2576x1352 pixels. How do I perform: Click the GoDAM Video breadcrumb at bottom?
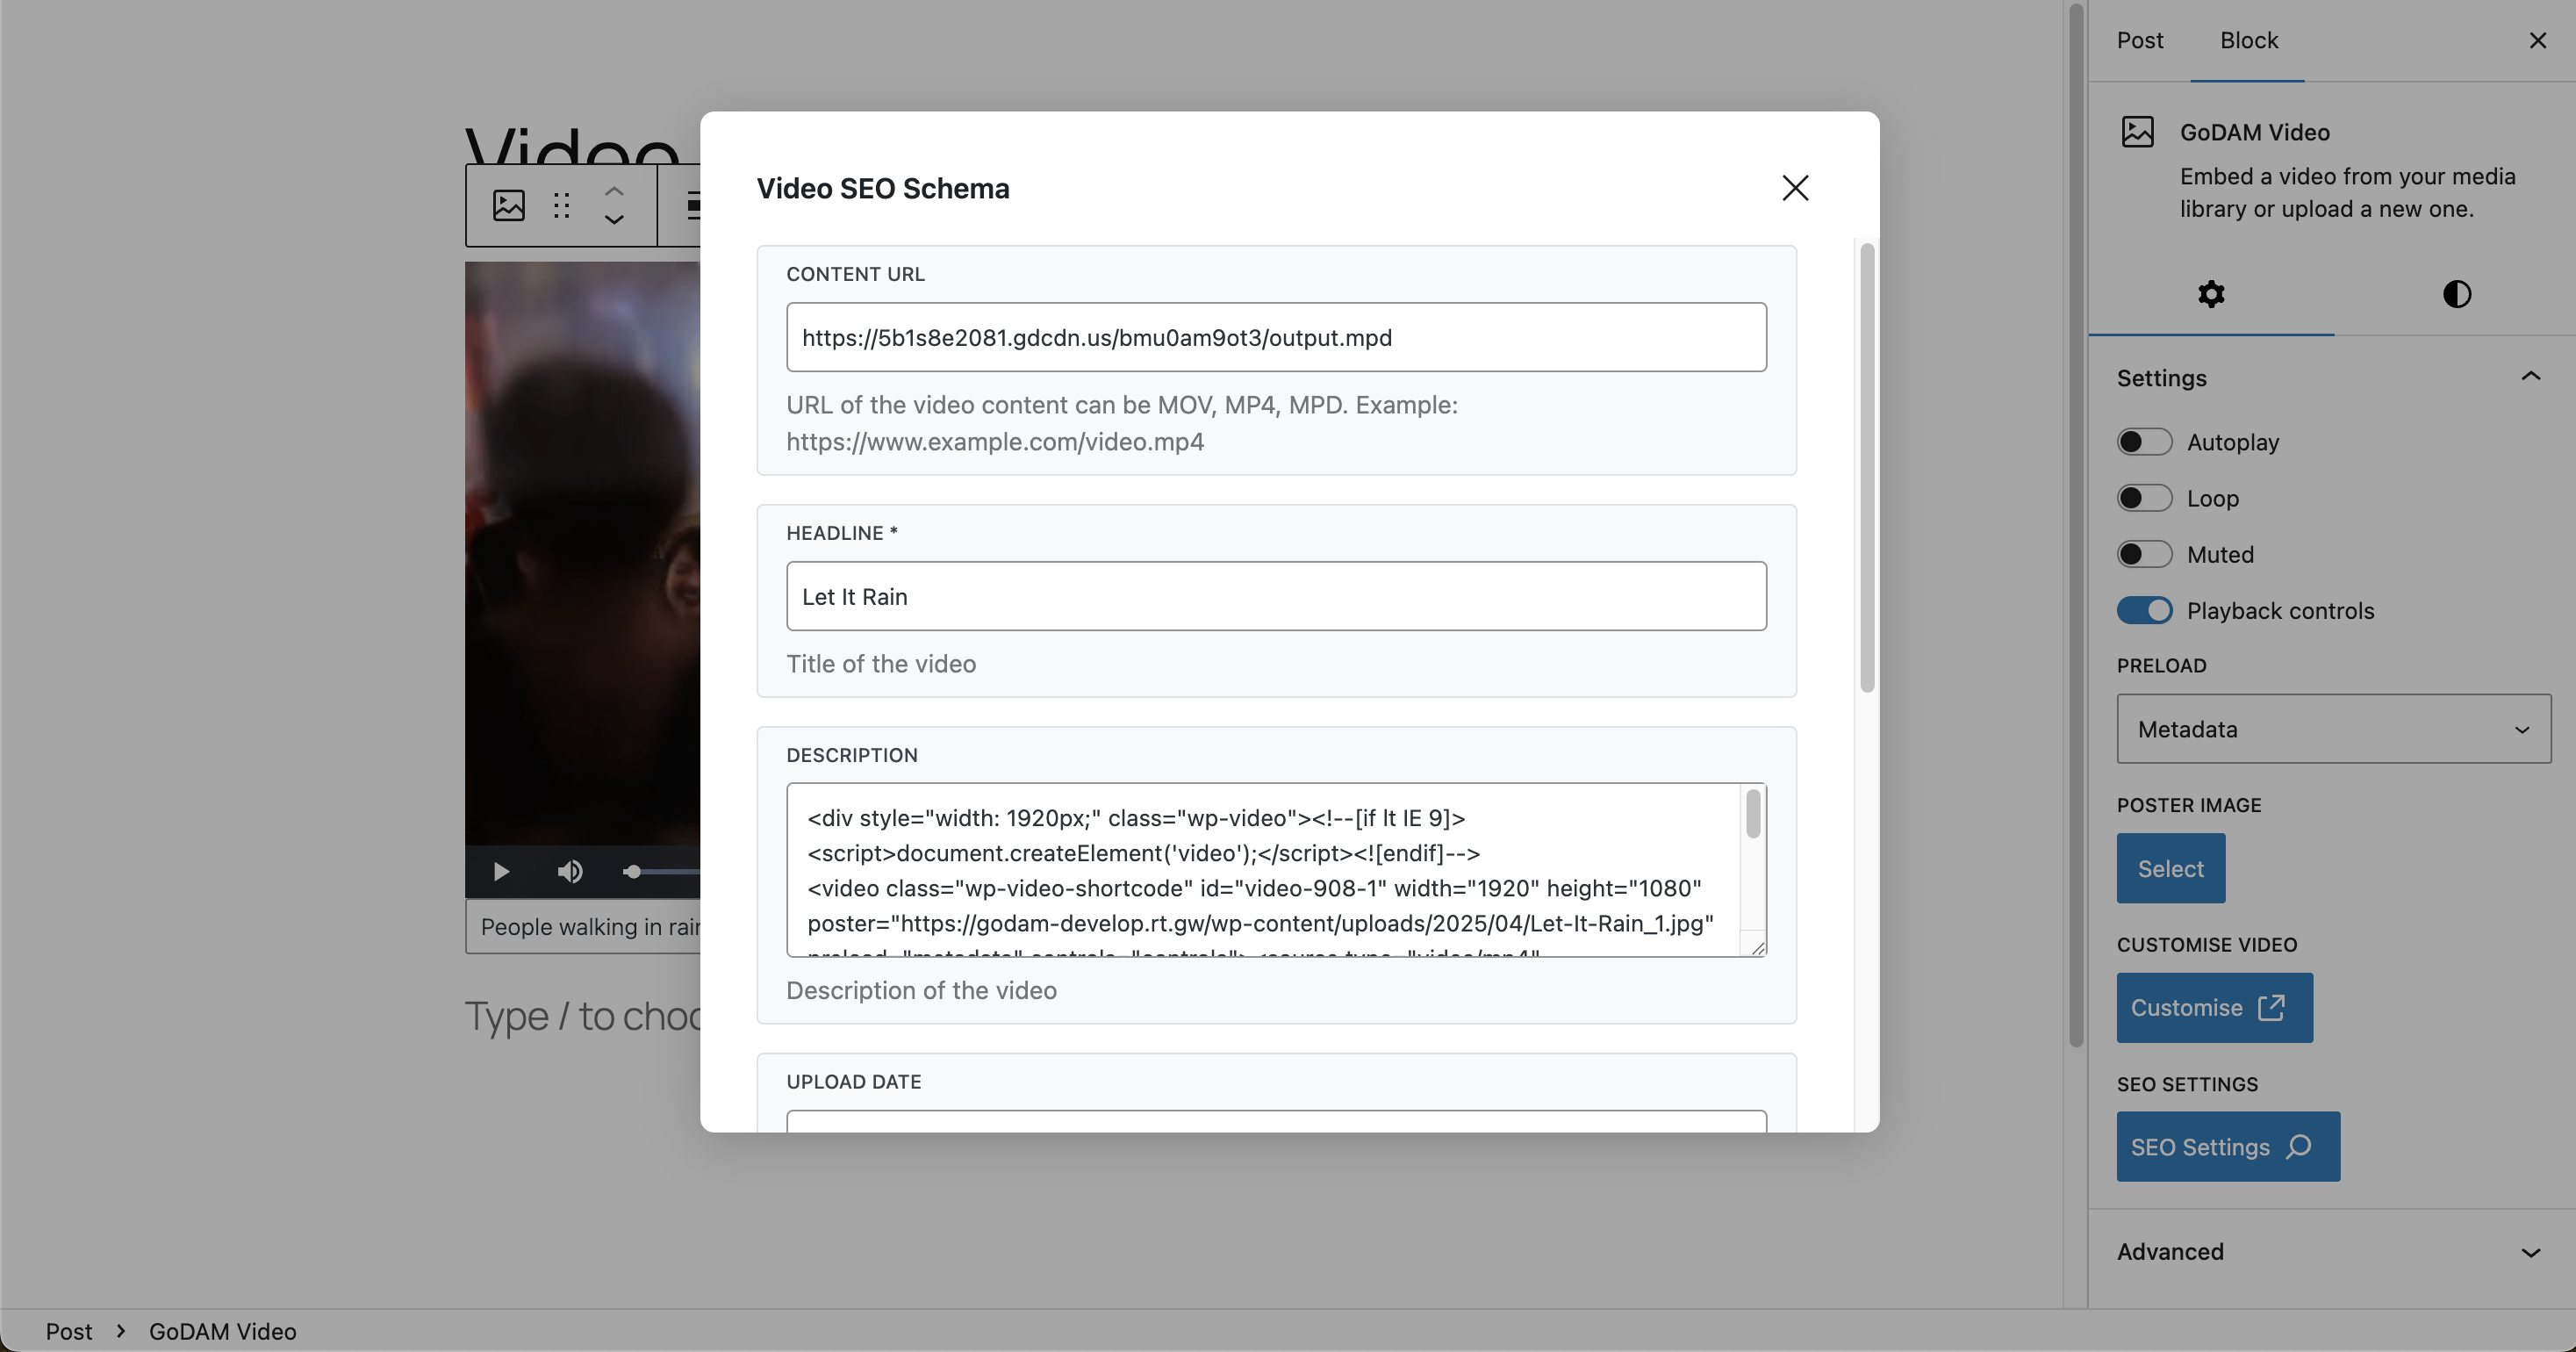(222, 1331)
